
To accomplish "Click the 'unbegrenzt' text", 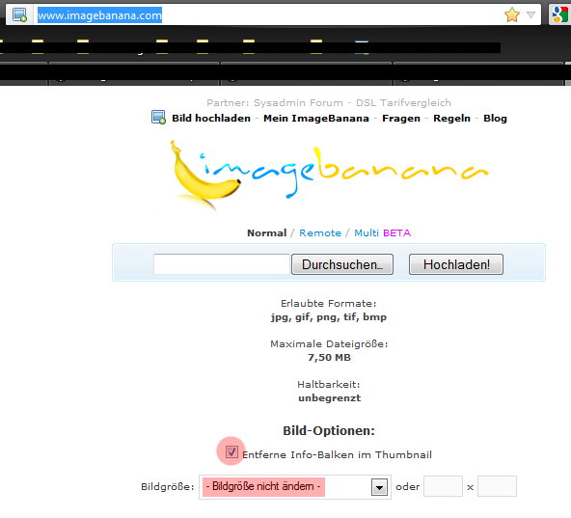I will tap(329, 397).
